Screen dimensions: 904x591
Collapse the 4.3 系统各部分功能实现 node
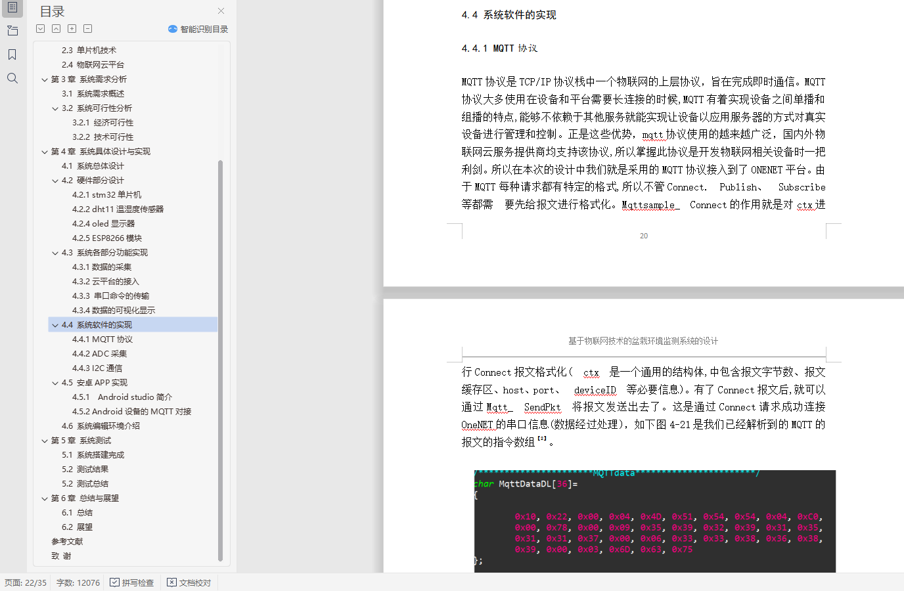[x=55, y=253]
